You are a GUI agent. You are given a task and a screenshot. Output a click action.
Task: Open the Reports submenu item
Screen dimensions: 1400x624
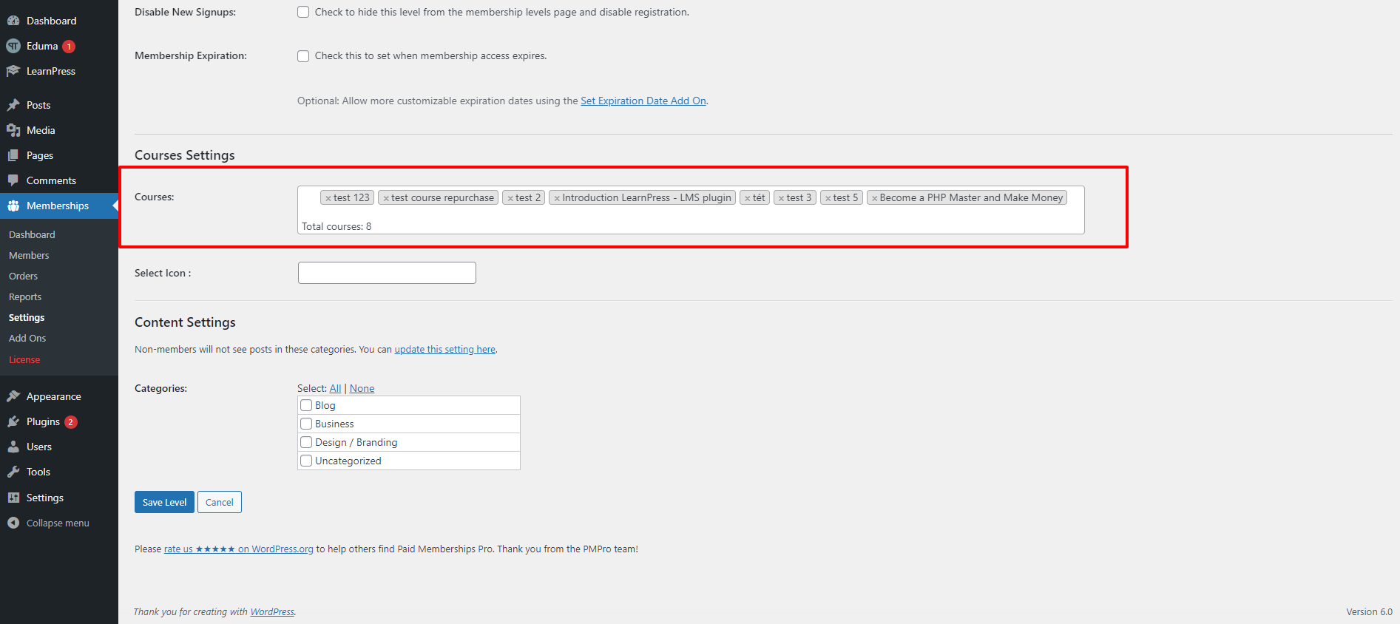(25, 296)
